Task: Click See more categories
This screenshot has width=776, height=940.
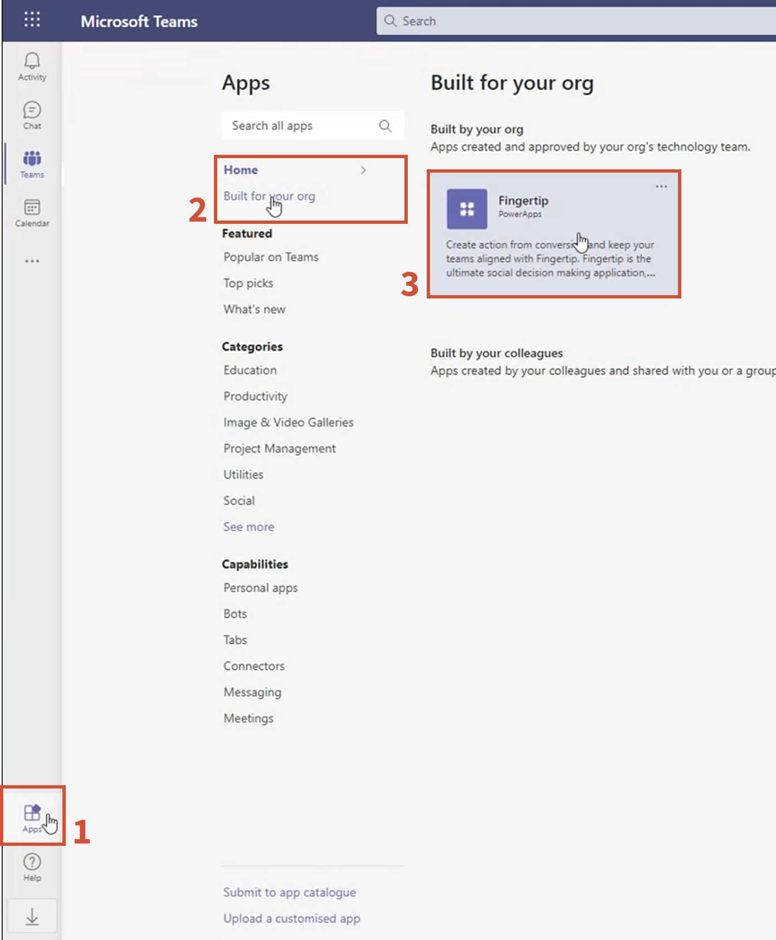Action: point(249,527)
